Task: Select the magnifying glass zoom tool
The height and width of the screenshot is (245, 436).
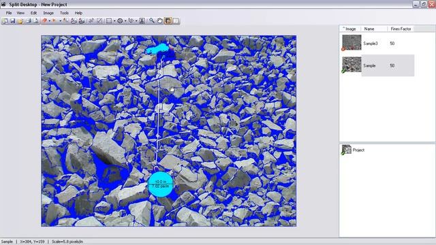Action: tap(151, 21)
